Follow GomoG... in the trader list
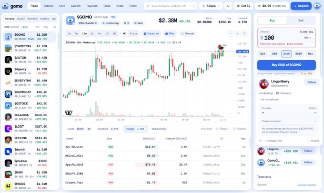 [x=308, y=163]
